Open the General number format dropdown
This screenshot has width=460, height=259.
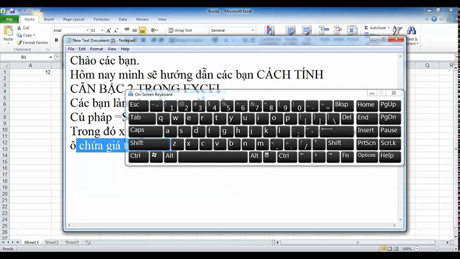253,30
